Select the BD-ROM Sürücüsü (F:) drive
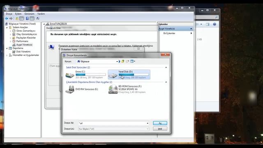The height and width of the screenshot is (148, 263). click(127, 89)
